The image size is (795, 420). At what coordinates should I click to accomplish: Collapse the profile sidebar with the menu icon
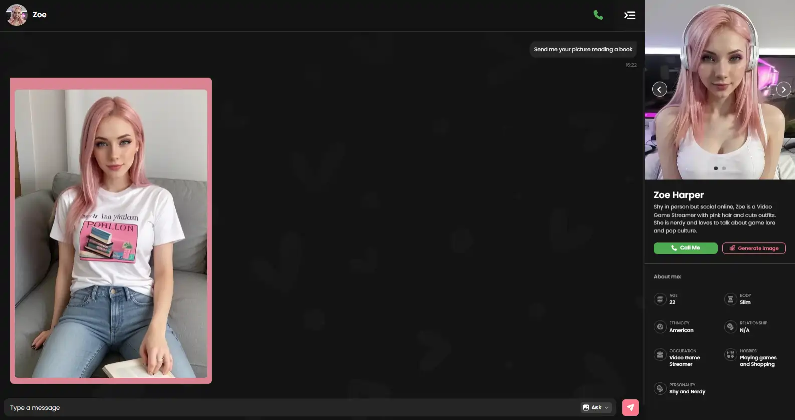(x=630, y=15)
